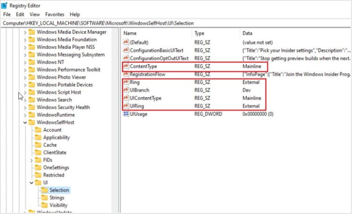Open the Help menu
This screenshot has height=214, width=352.
click(75, 14)
